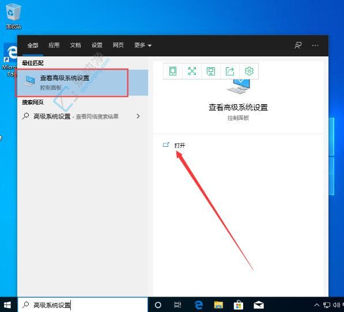Screen dimensions: 344x312
Task: Open Mail app from taskbar
Action: click(x=259, y=305)
